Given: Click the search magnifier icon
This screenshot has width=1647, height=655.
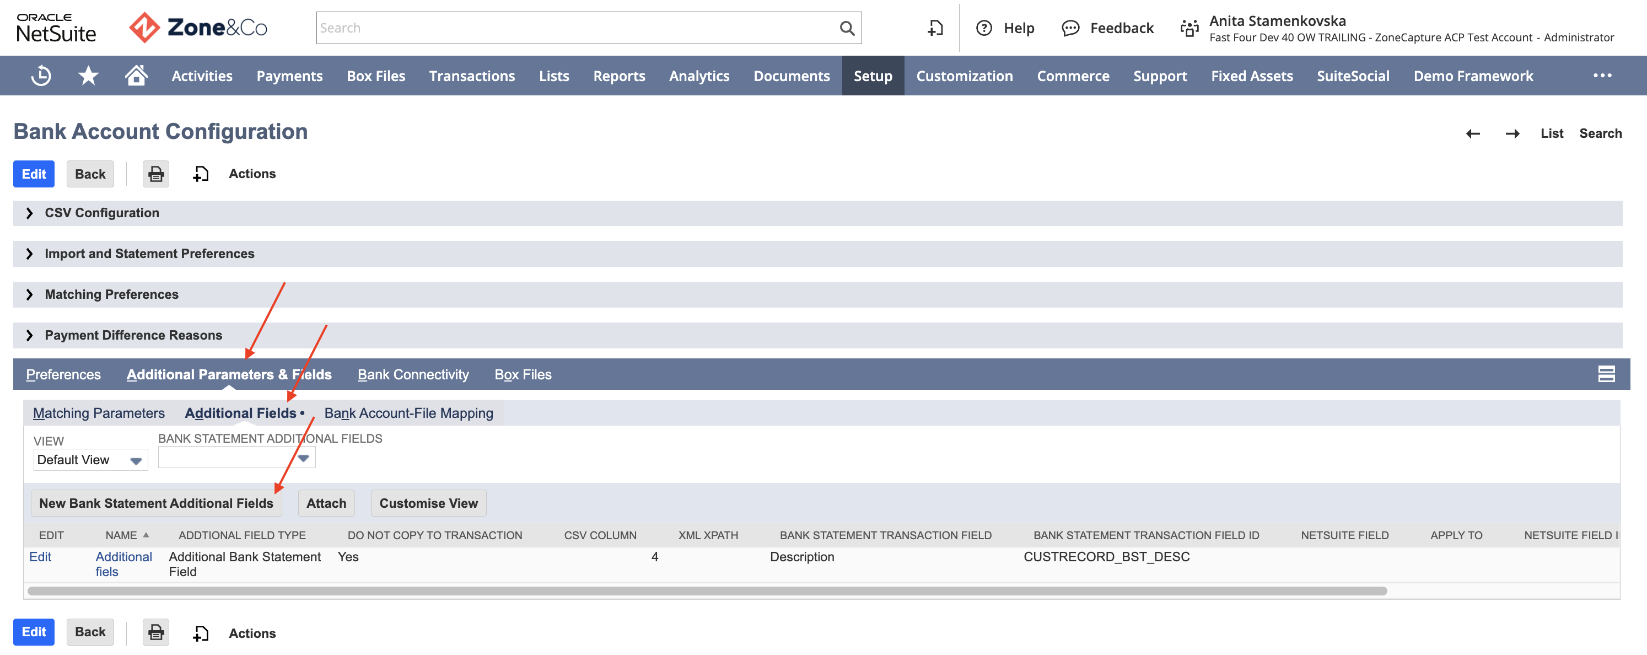Looking at the screenshot, I should coord(847,28).
